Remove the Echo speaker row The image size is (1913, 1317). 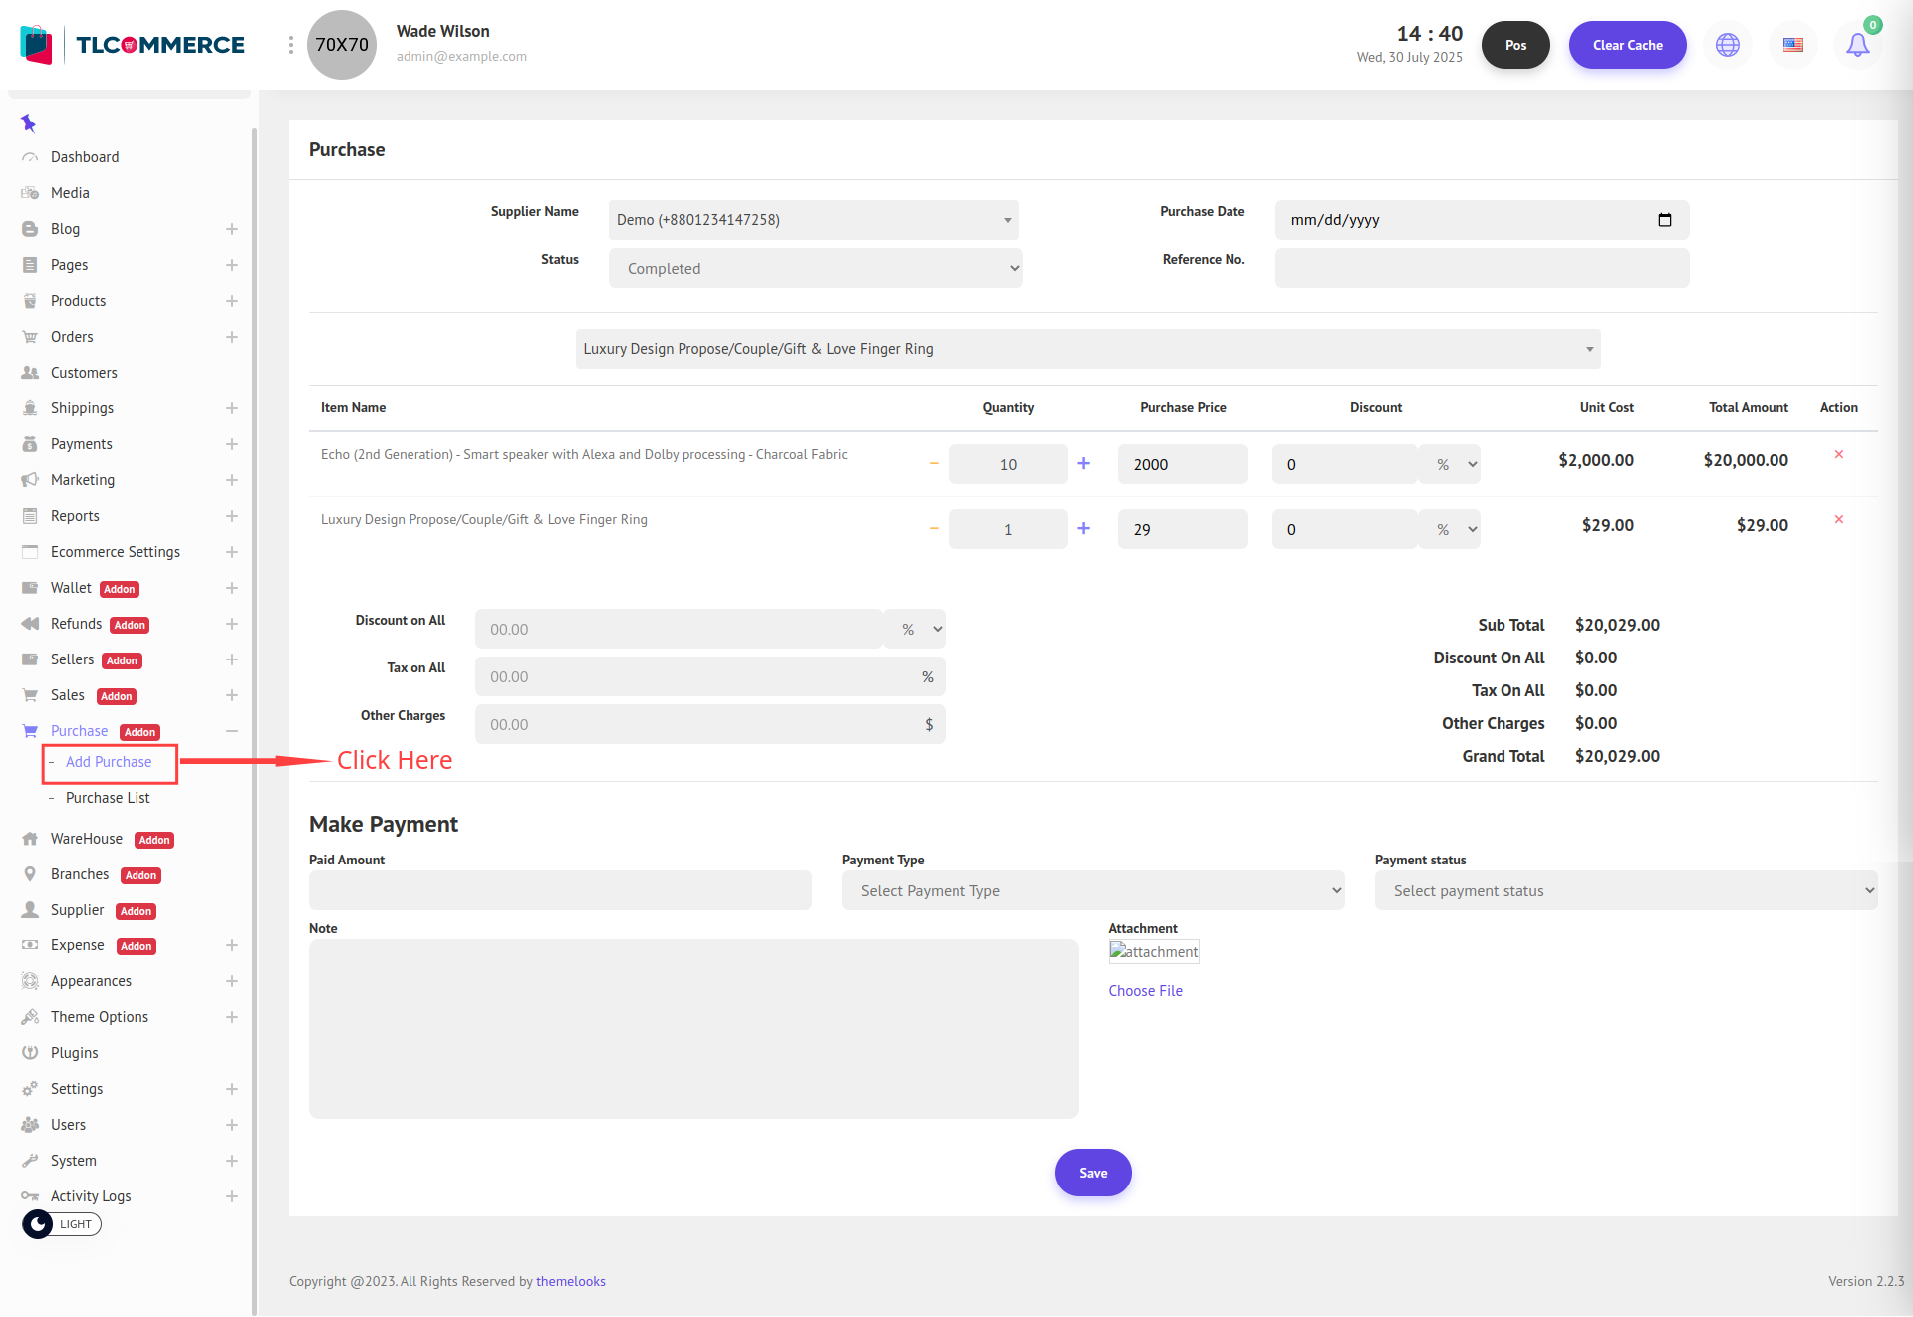point(1838,455)
